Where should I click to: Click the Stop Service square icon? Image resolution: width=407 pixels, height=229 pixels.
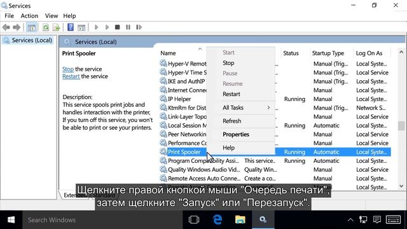[117, 27]
